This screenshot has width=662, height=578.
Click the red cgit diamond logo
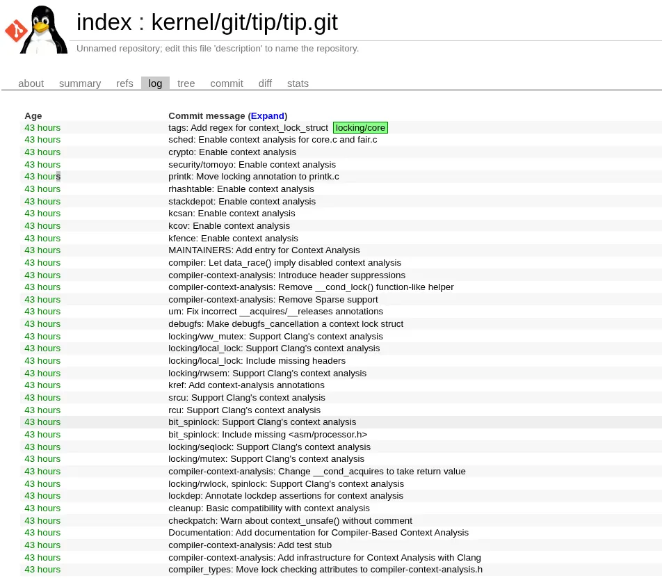tap(15, 29)
